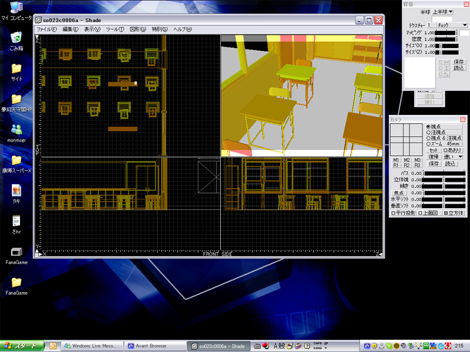Open the 編集(E) menu
The height and width of the screenshot is (352, 470).
(x=70, y=29)
